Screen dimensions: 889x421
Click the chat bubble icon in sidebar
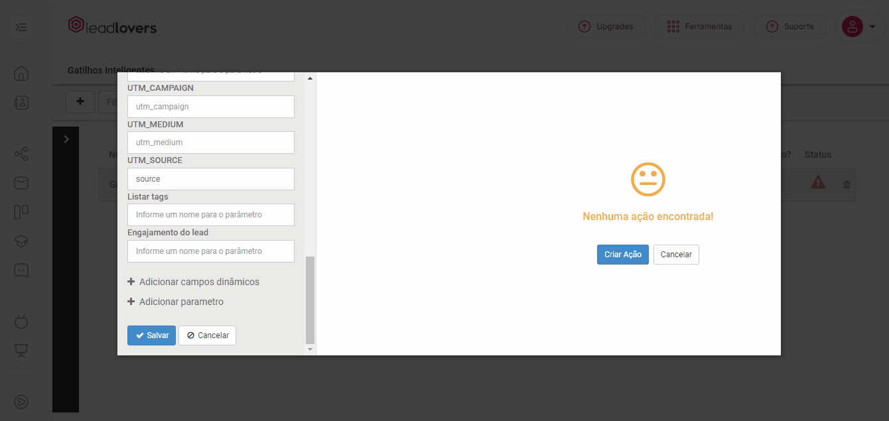pos(21,271)
